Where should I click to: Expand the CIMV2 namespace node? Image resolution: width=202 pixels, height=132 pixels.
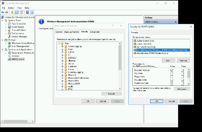point(63,52)
